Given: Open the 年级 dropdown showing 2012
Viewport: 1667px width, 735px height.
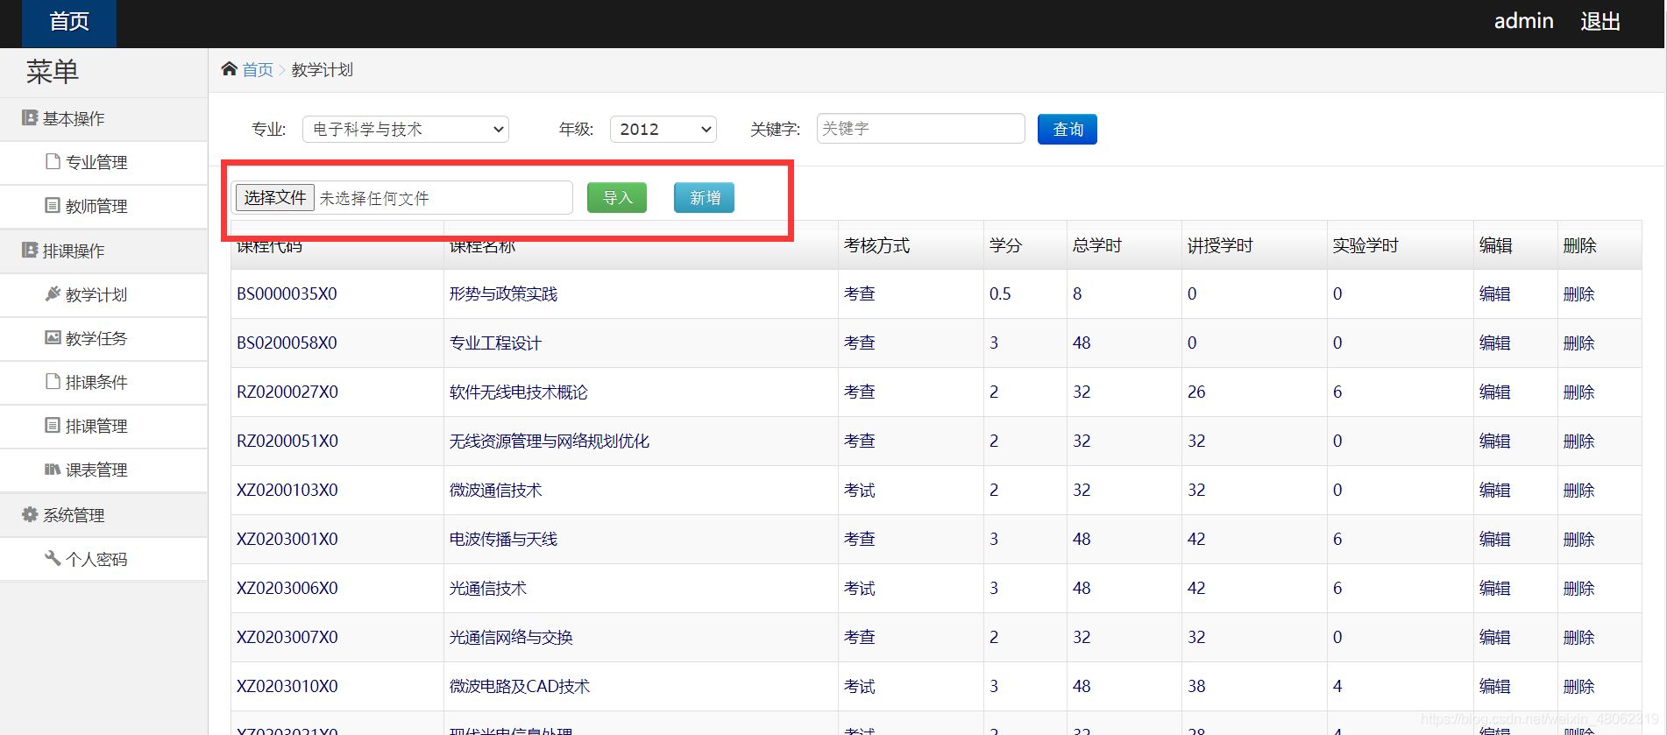Looking at the screenshot, I should [x=663, y=130].
